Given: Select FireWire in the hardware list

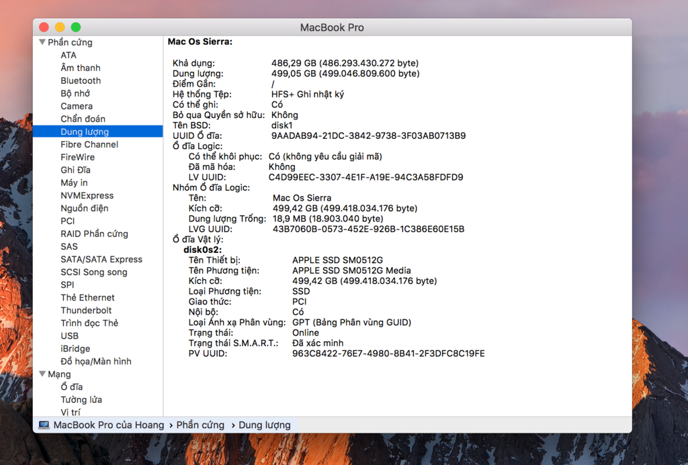Looking at the screenshot, I should click(77, 157).
